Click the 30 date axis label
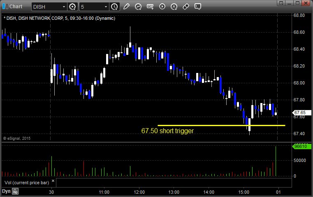313x197 pixels. coord(51,192)
